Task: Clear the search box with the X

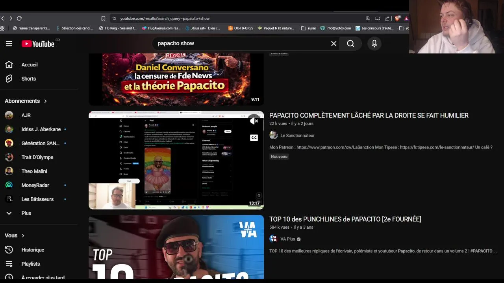Action: 334,44
